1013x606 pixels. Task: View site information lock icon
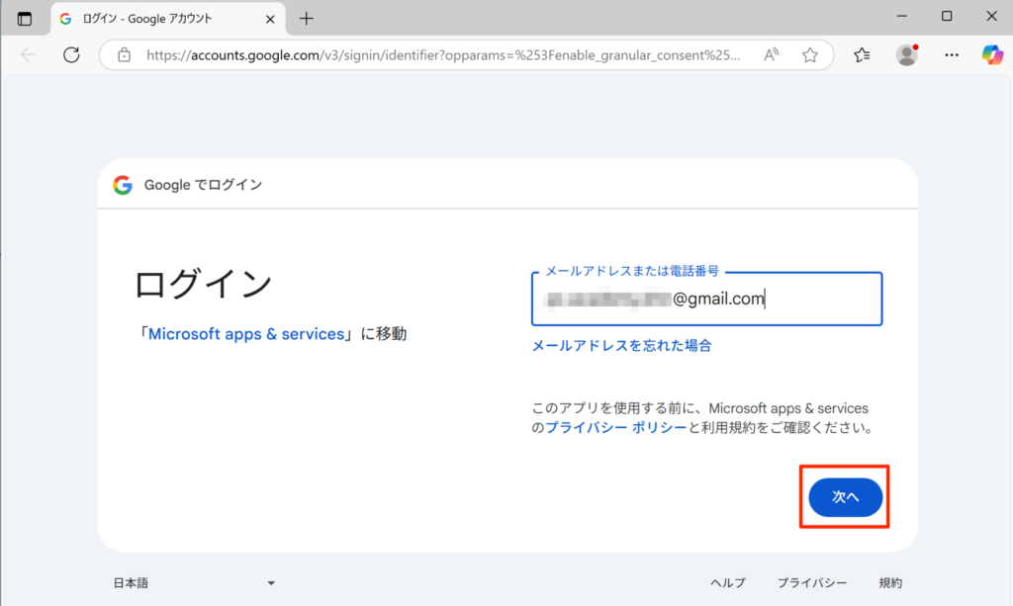click(x=124, y=54)
